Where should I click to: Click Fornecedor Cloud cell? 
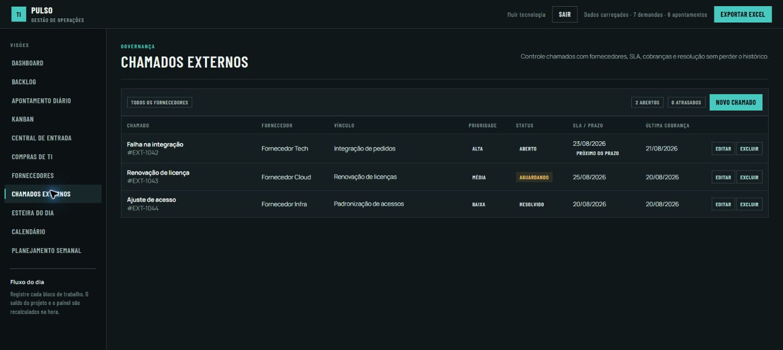pos(286,177)
